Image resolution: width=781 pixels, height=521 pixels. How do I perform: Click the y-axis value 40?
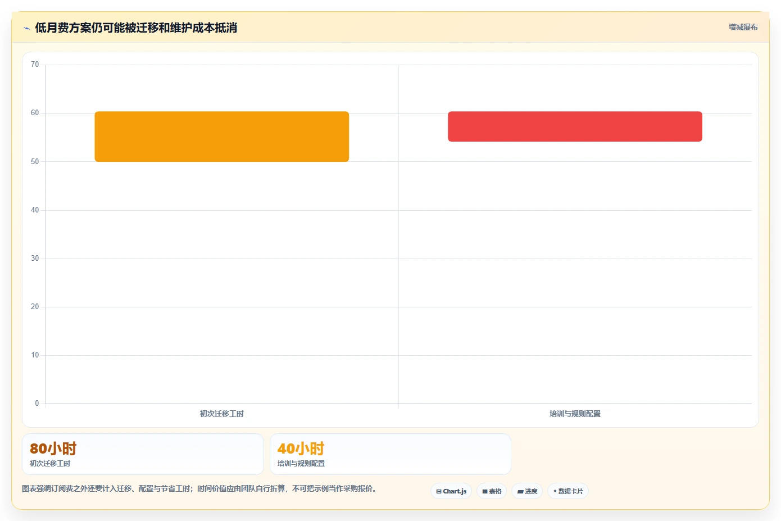click(x=35, y=210)
